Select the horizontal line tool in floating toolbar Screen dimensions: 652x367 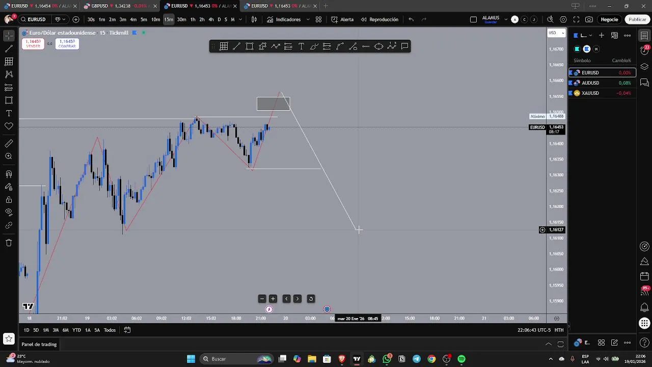pos(366,46)
